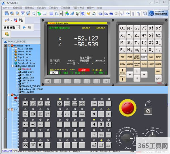Open the 远程协助 dropdown

click(18, 27)
